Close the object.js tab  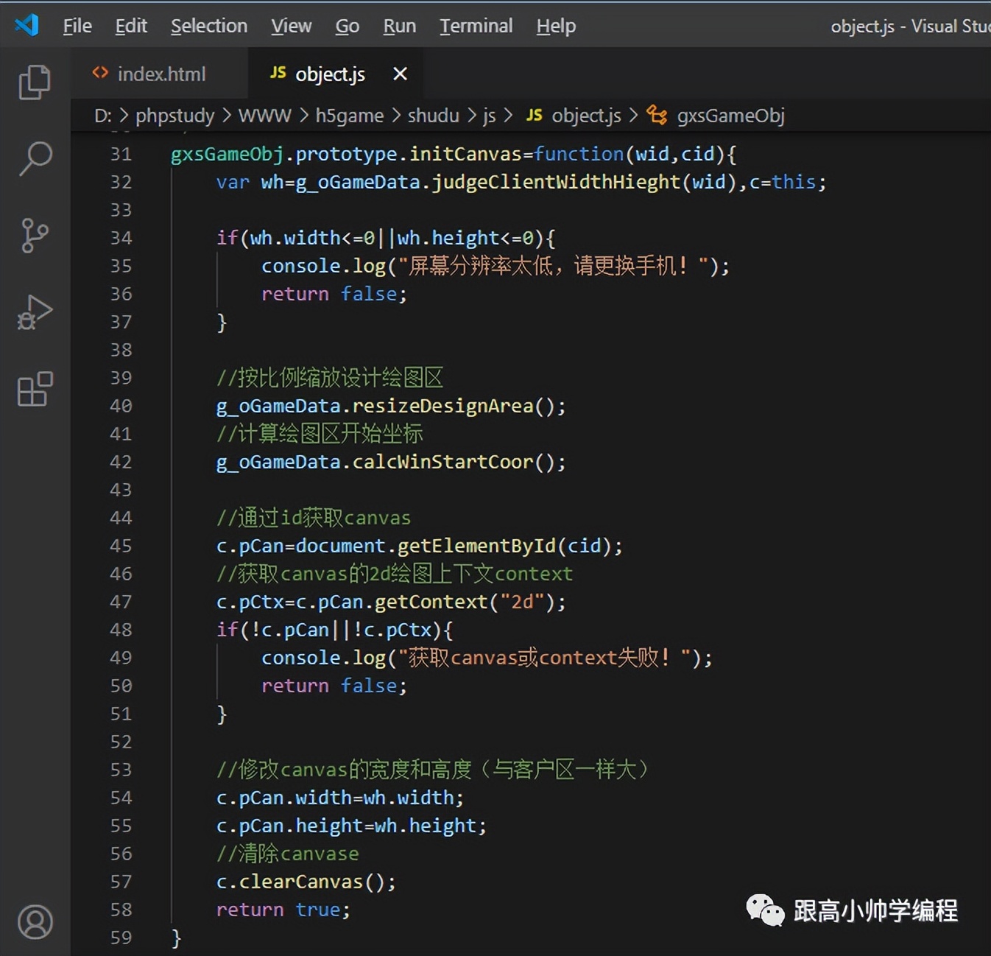[x=400, y=74]
